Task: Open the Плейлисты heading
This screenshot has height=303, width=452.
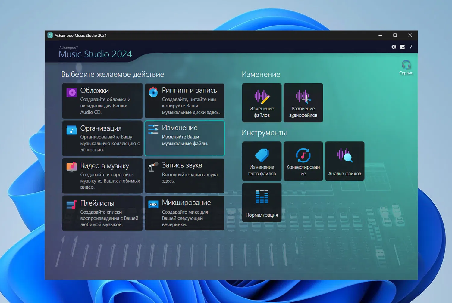Action: pos(97,203)
